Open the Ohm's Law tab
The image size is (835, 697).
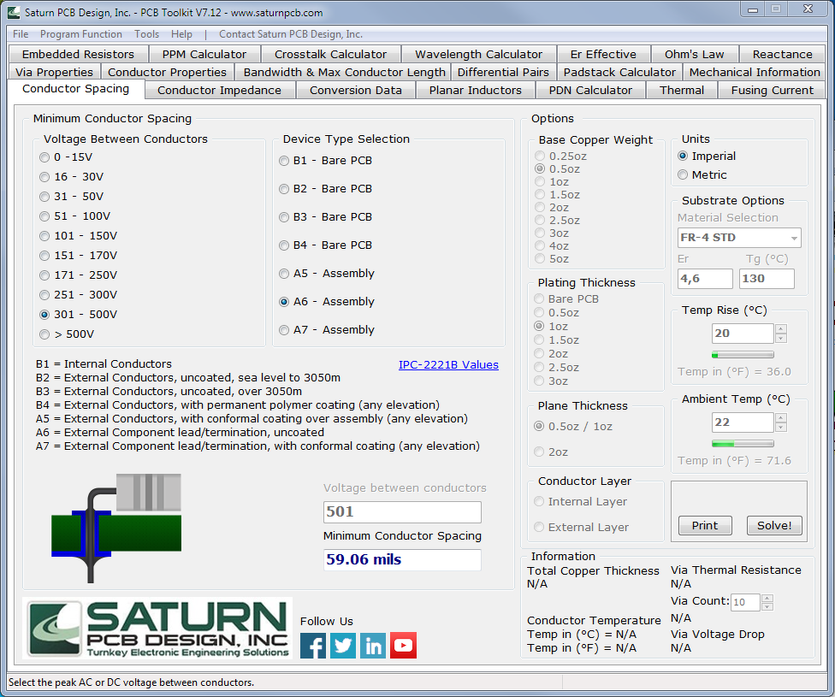[695, 55]
